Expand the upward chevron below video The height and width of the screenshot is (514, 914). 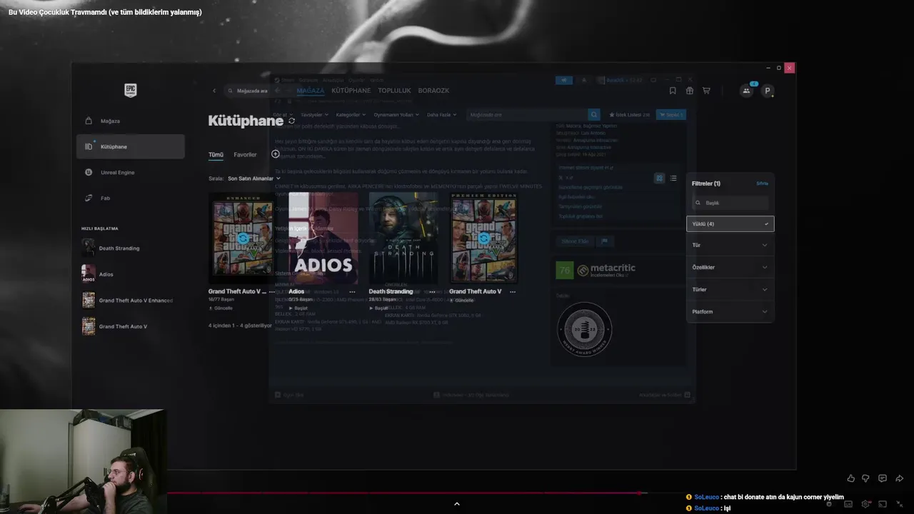[x=457, y=504]
